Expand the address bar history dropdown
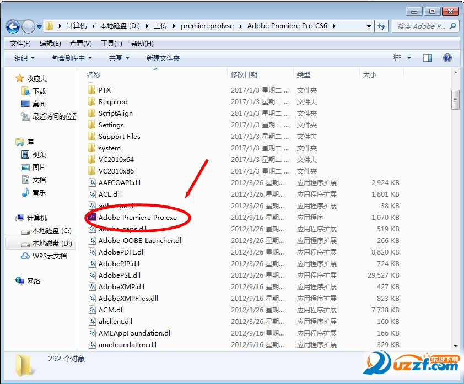Image resolution: width=464 pixels, height=384 pixels. [369, 26]
